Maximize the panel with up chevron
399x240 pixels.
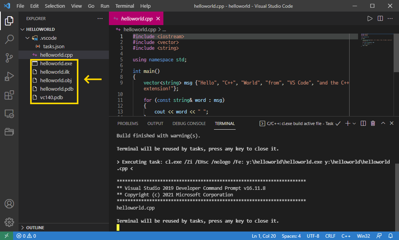coord(383,123)
